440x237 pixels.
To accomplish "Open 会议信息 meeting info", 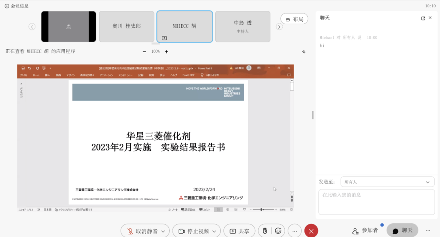I will 17,6.
